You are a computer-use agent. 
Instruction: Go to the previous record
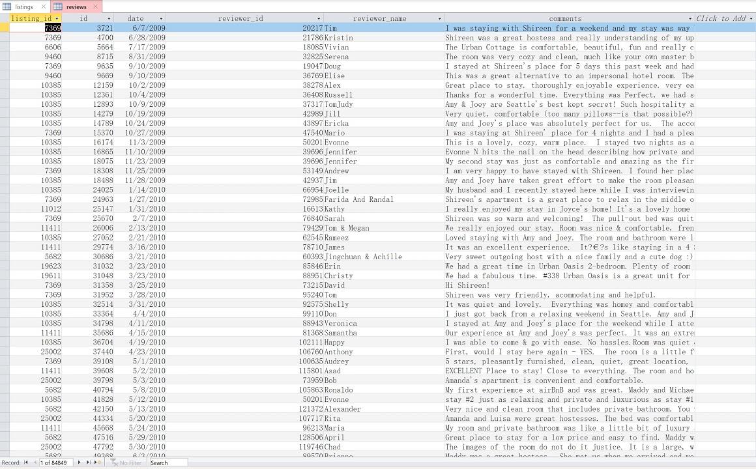tap(35, 462)
